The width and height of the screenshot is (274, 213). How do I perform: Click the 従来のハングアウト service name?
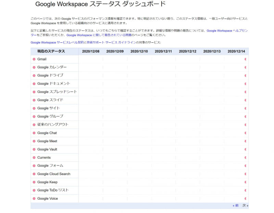[x=53, y=124]
